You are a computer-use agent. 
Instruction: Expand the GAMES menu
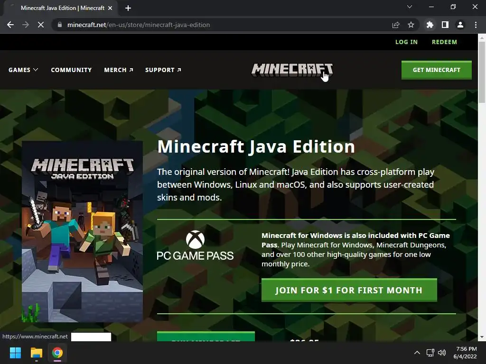click(23, 70)
